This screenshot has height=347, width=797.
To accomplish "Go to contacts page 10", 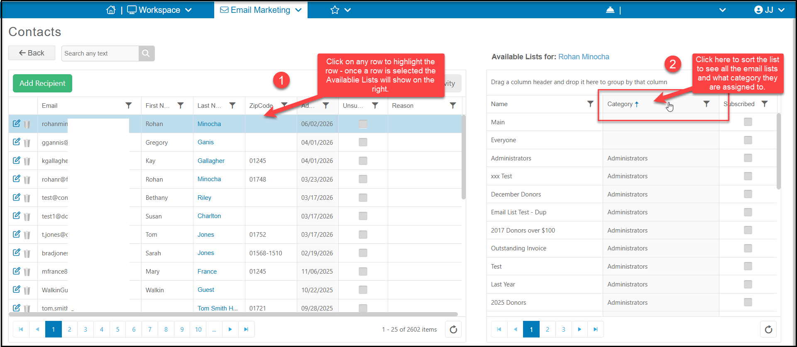I will 198,330.
